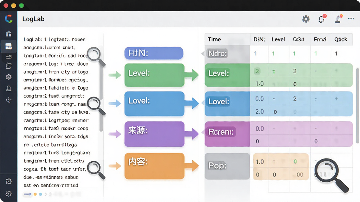Click the 'Frmal' column header
Screen dimensions: 360x202
point(320,39)
